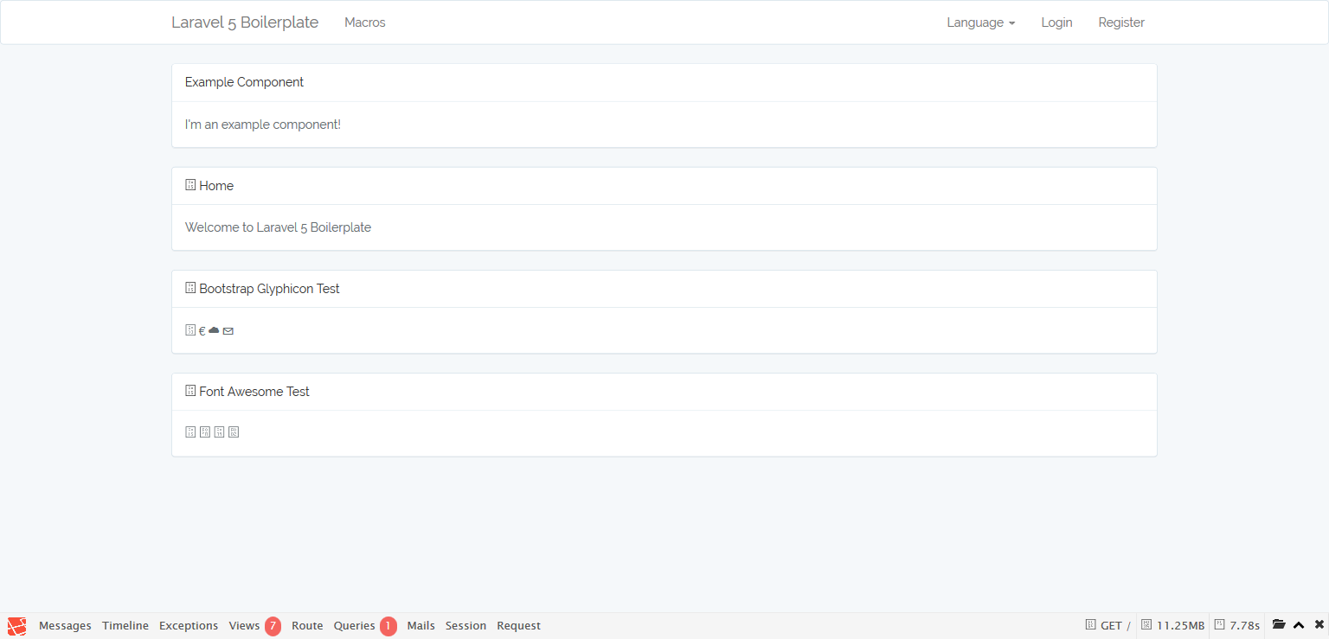Click the icon beside Font Awesome Test
The width and height of the screenshot is (1329, 639).
(190, 391)
